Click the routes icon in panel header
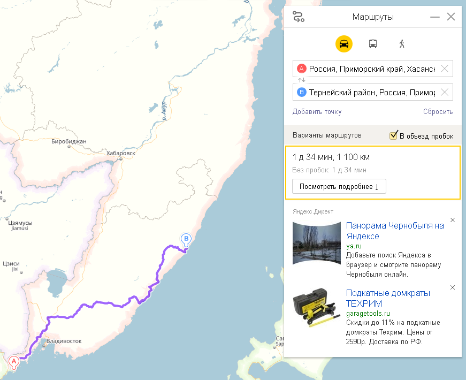The height and width of the screenshot is (380, 466). pos(299,17)
